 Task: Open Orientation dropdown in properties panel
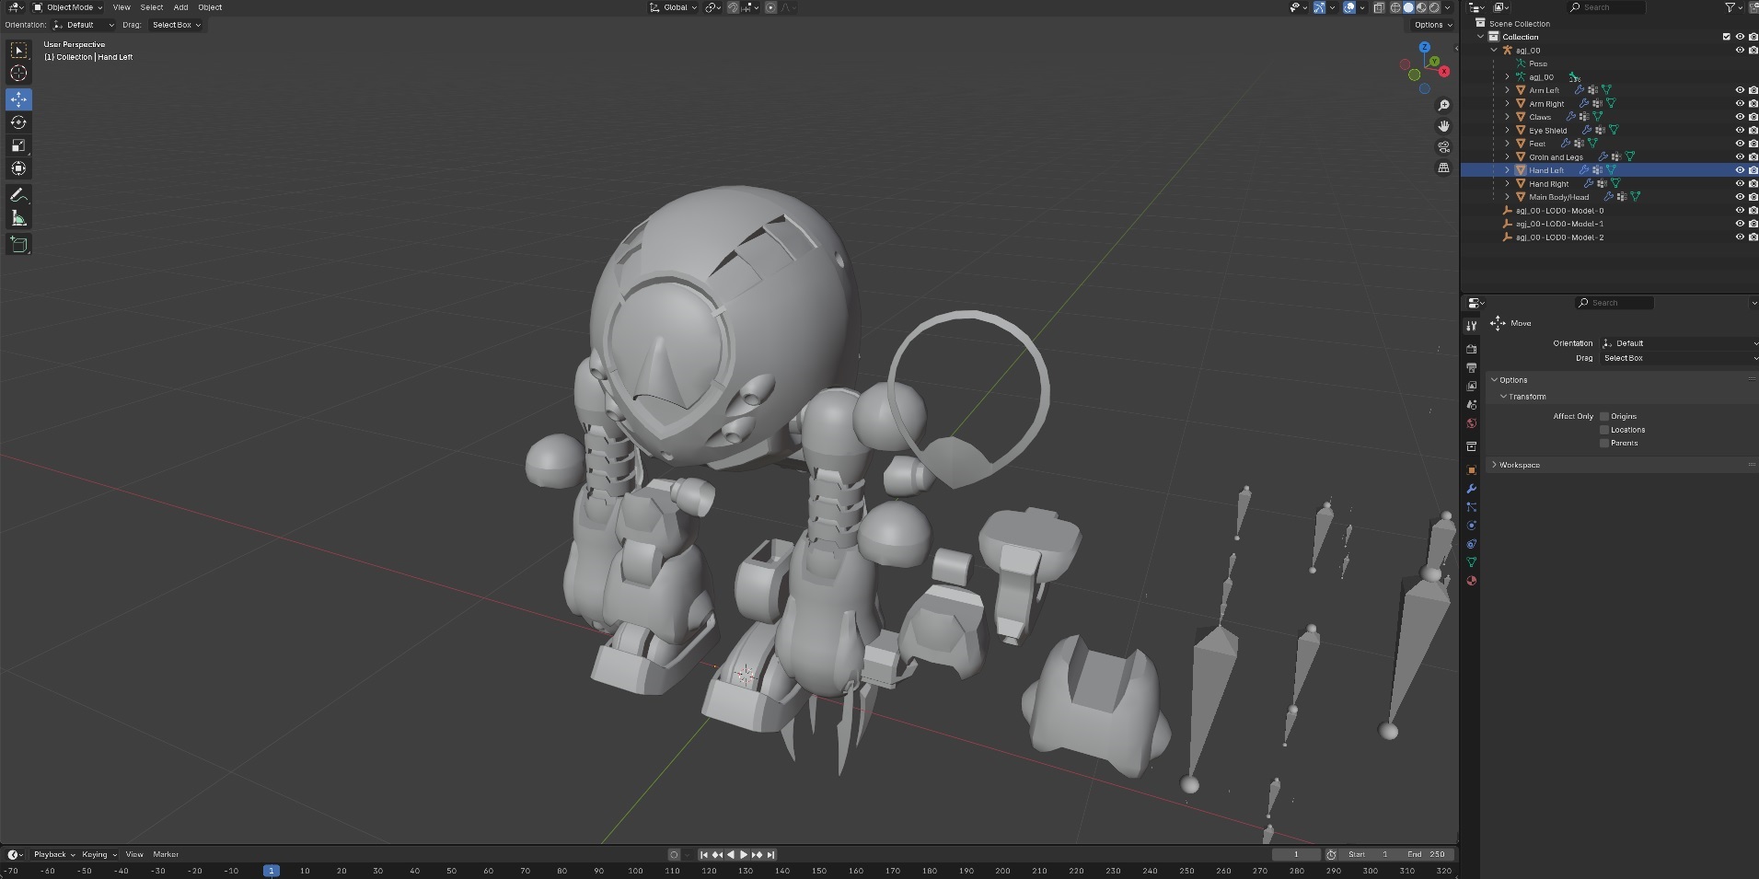pyautogui.click(x=1679, y=343)
